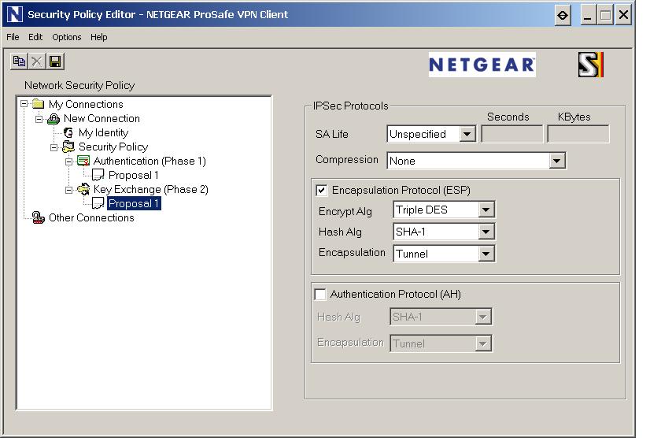The width and height of the screenshot is (661, 438).
Task: Click the My Connections folder icon
Action: 39,104
